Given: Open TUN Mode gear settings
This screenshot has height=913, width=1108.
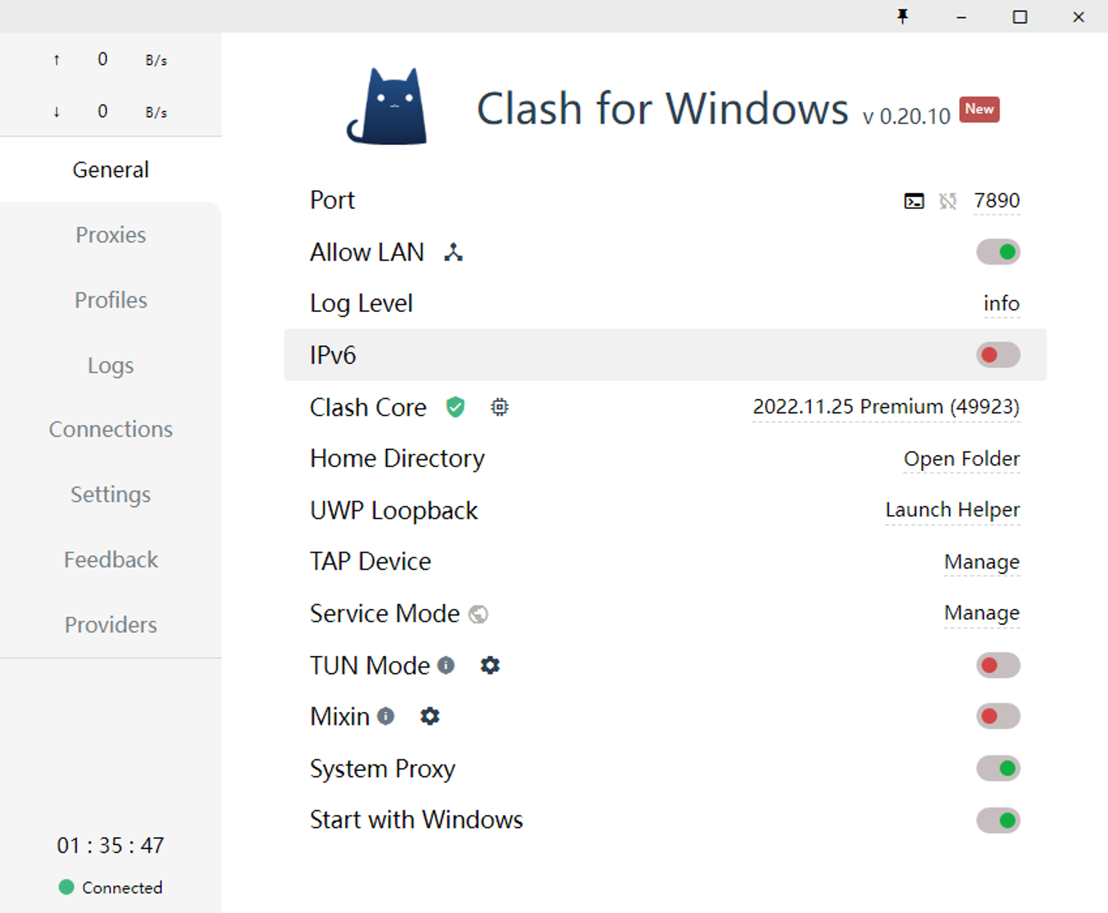Looking at the screenshot, I should tap(490, 665).
